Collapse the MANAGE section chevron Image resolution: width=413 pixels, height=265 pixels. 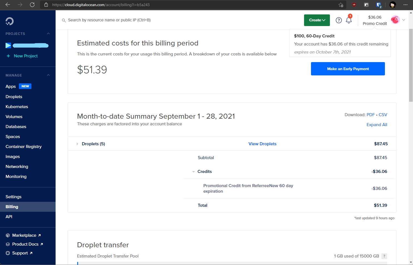[48, 75]
